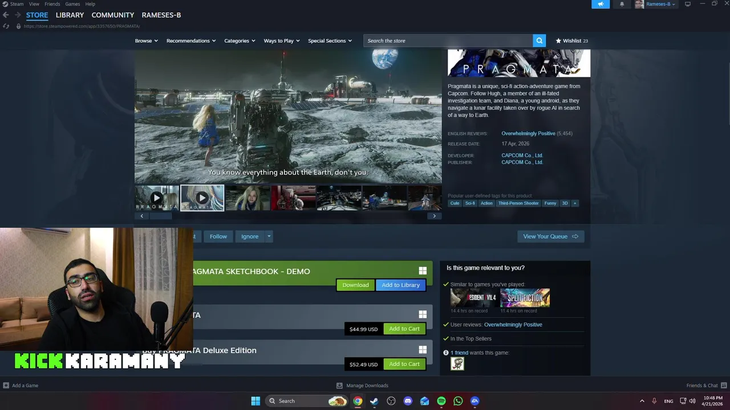Open the LIBRARY tab

[x=70, y=15]
